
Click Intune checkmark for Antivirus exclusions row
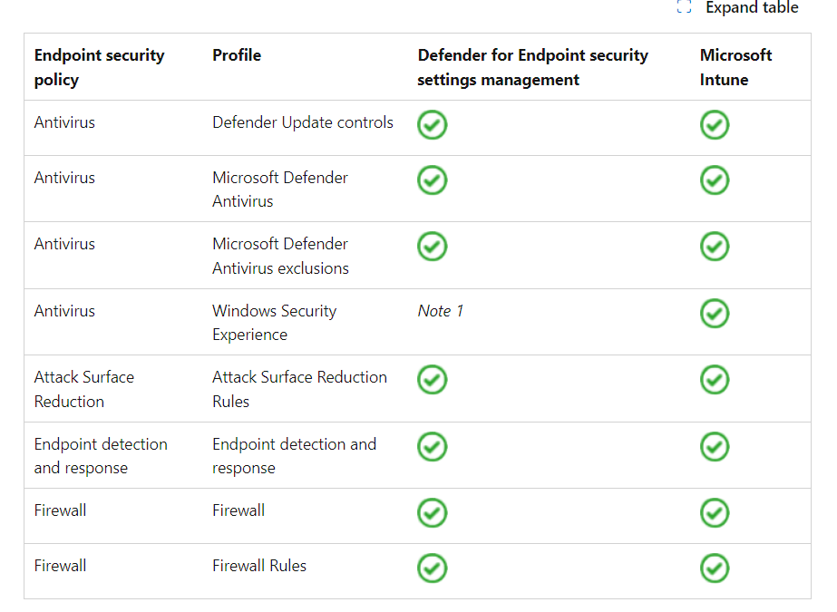(x=715, y=247)
